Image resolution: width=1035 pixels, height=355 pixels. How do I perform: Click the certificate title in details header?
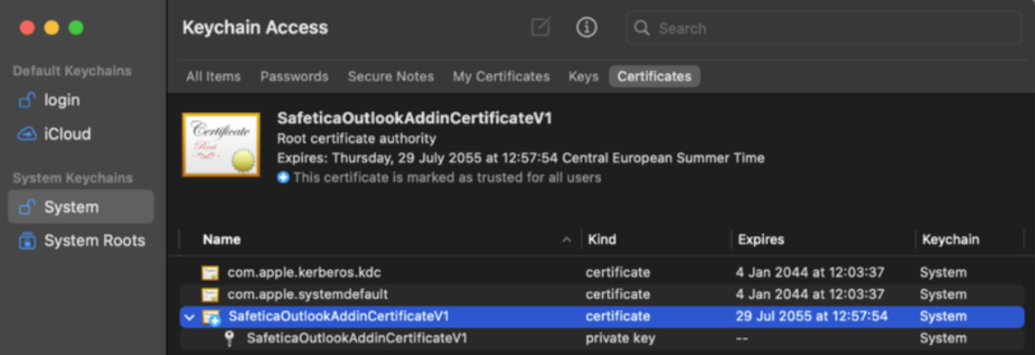tap(414, 118)
